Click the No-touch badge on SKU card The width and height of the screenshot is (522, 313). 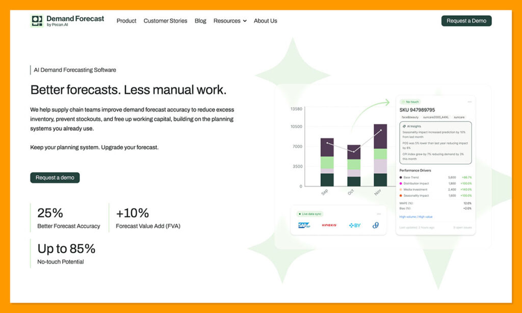(410, 102)
